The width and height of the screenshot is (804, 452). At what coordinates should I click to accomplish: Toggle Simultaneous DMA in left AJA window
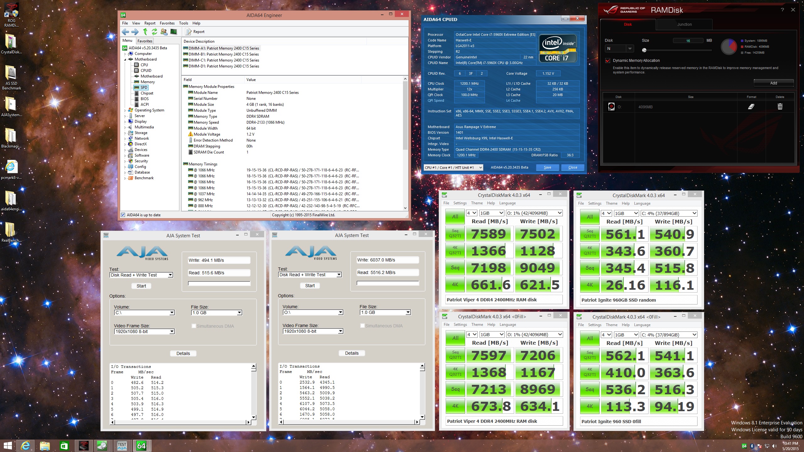point(194,326)
